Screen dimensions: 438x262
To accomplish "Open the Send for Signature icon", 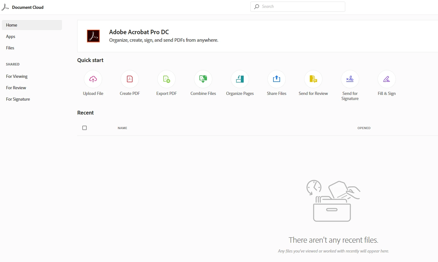I will pyautogui.click(x=350, y=79).
